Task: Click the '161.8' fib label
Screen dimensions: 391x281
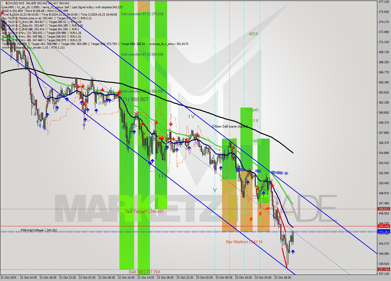Action: click(254, 121)
